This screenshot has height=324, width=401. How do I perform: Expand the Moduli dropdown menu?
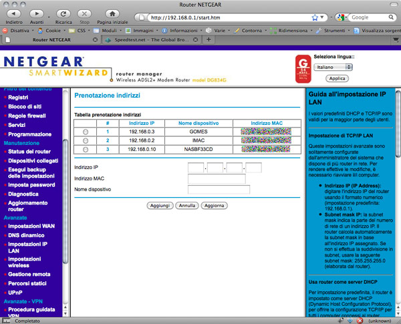click(x=121, y=31)
